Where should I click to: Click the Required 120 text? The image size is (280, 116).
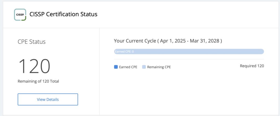pos(252,66)
